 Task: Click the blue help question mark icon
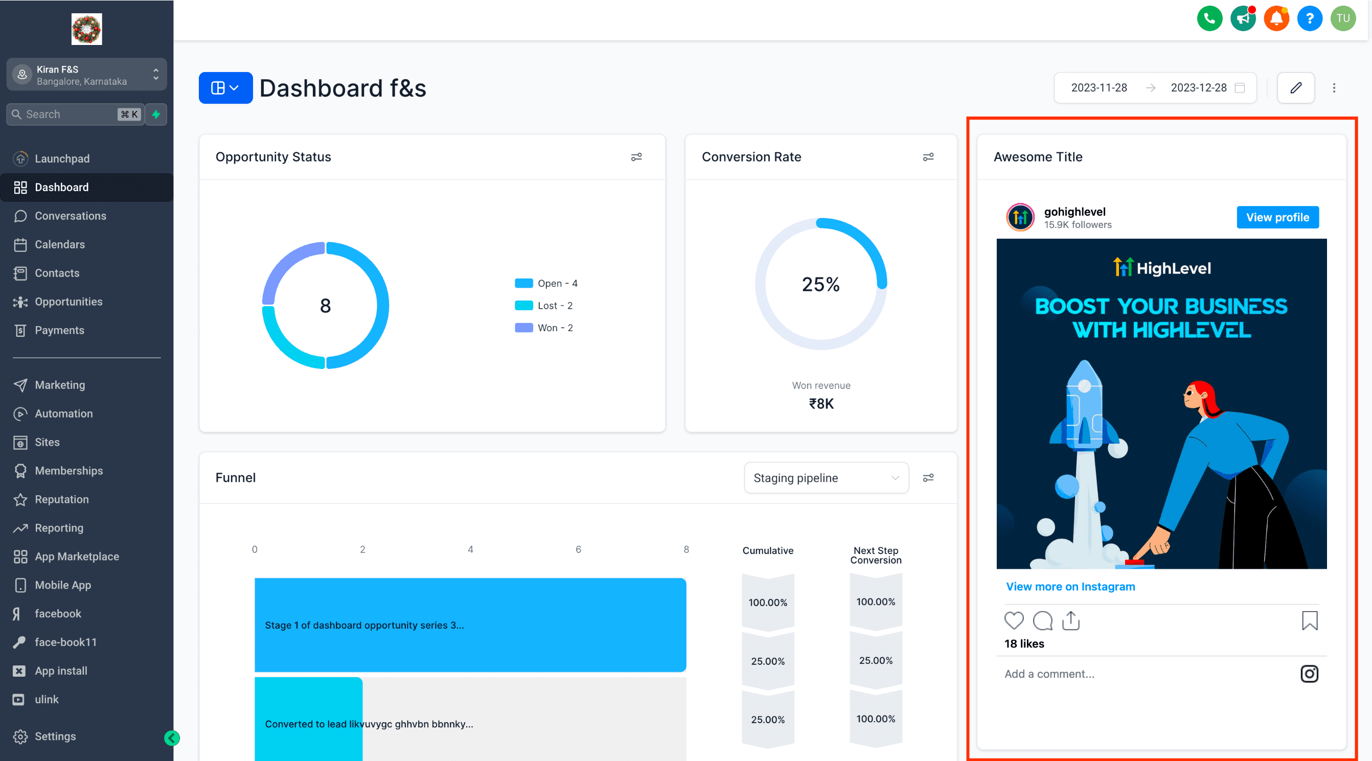pos(1310,19)
